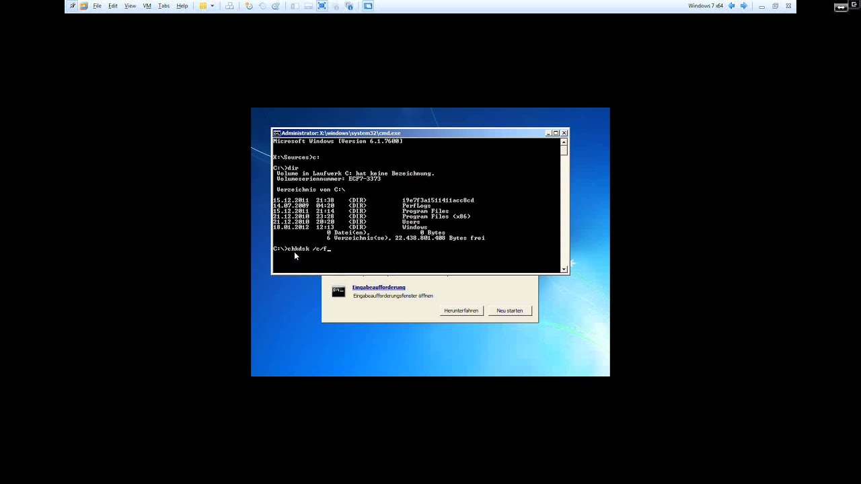This screenshot has width=861, height=484.
Task: Close VMware from the fullscreen toolbar
Action: 788,6
